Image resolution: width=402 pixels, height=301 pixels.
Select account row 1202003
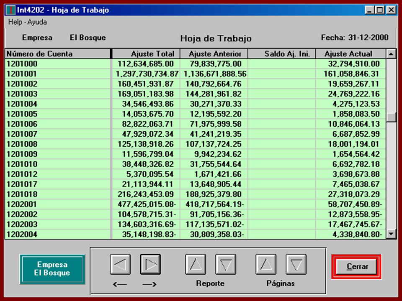point(196,224)
